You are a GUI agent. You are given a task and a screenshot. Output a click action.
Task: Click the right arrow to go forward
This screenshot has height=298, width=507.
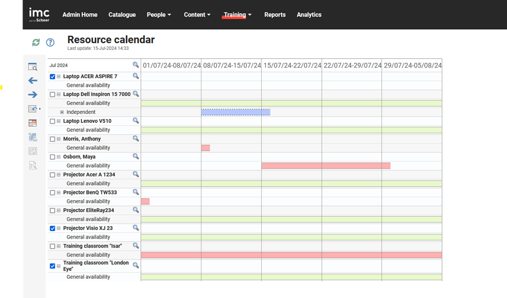tap(32, 95)
